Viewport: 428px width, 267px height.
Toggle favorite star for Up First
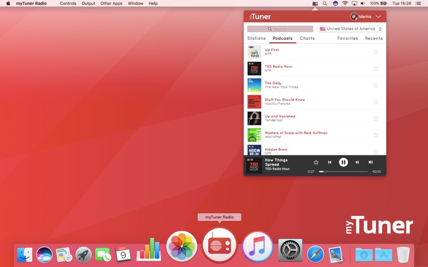(x=376, y=52)
